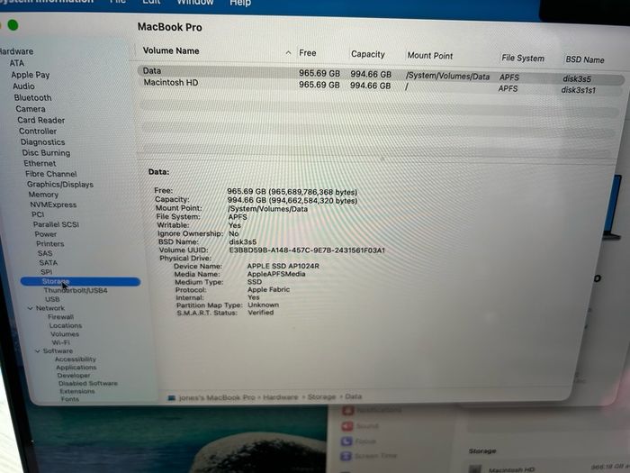Select Card Reader in the sidebar
Image resolution: width=630 pixels, height=473 pixels.
pos(40,120)
